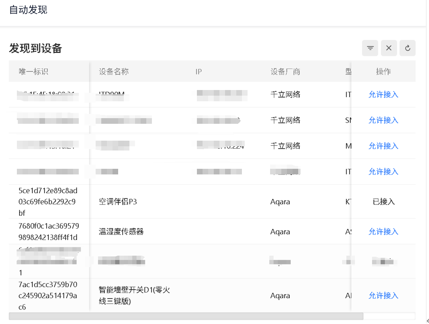This screenshot has width=429, height=324.
Task: Click the IP column header
Action: pyautogui.click(x=199, y=72)
